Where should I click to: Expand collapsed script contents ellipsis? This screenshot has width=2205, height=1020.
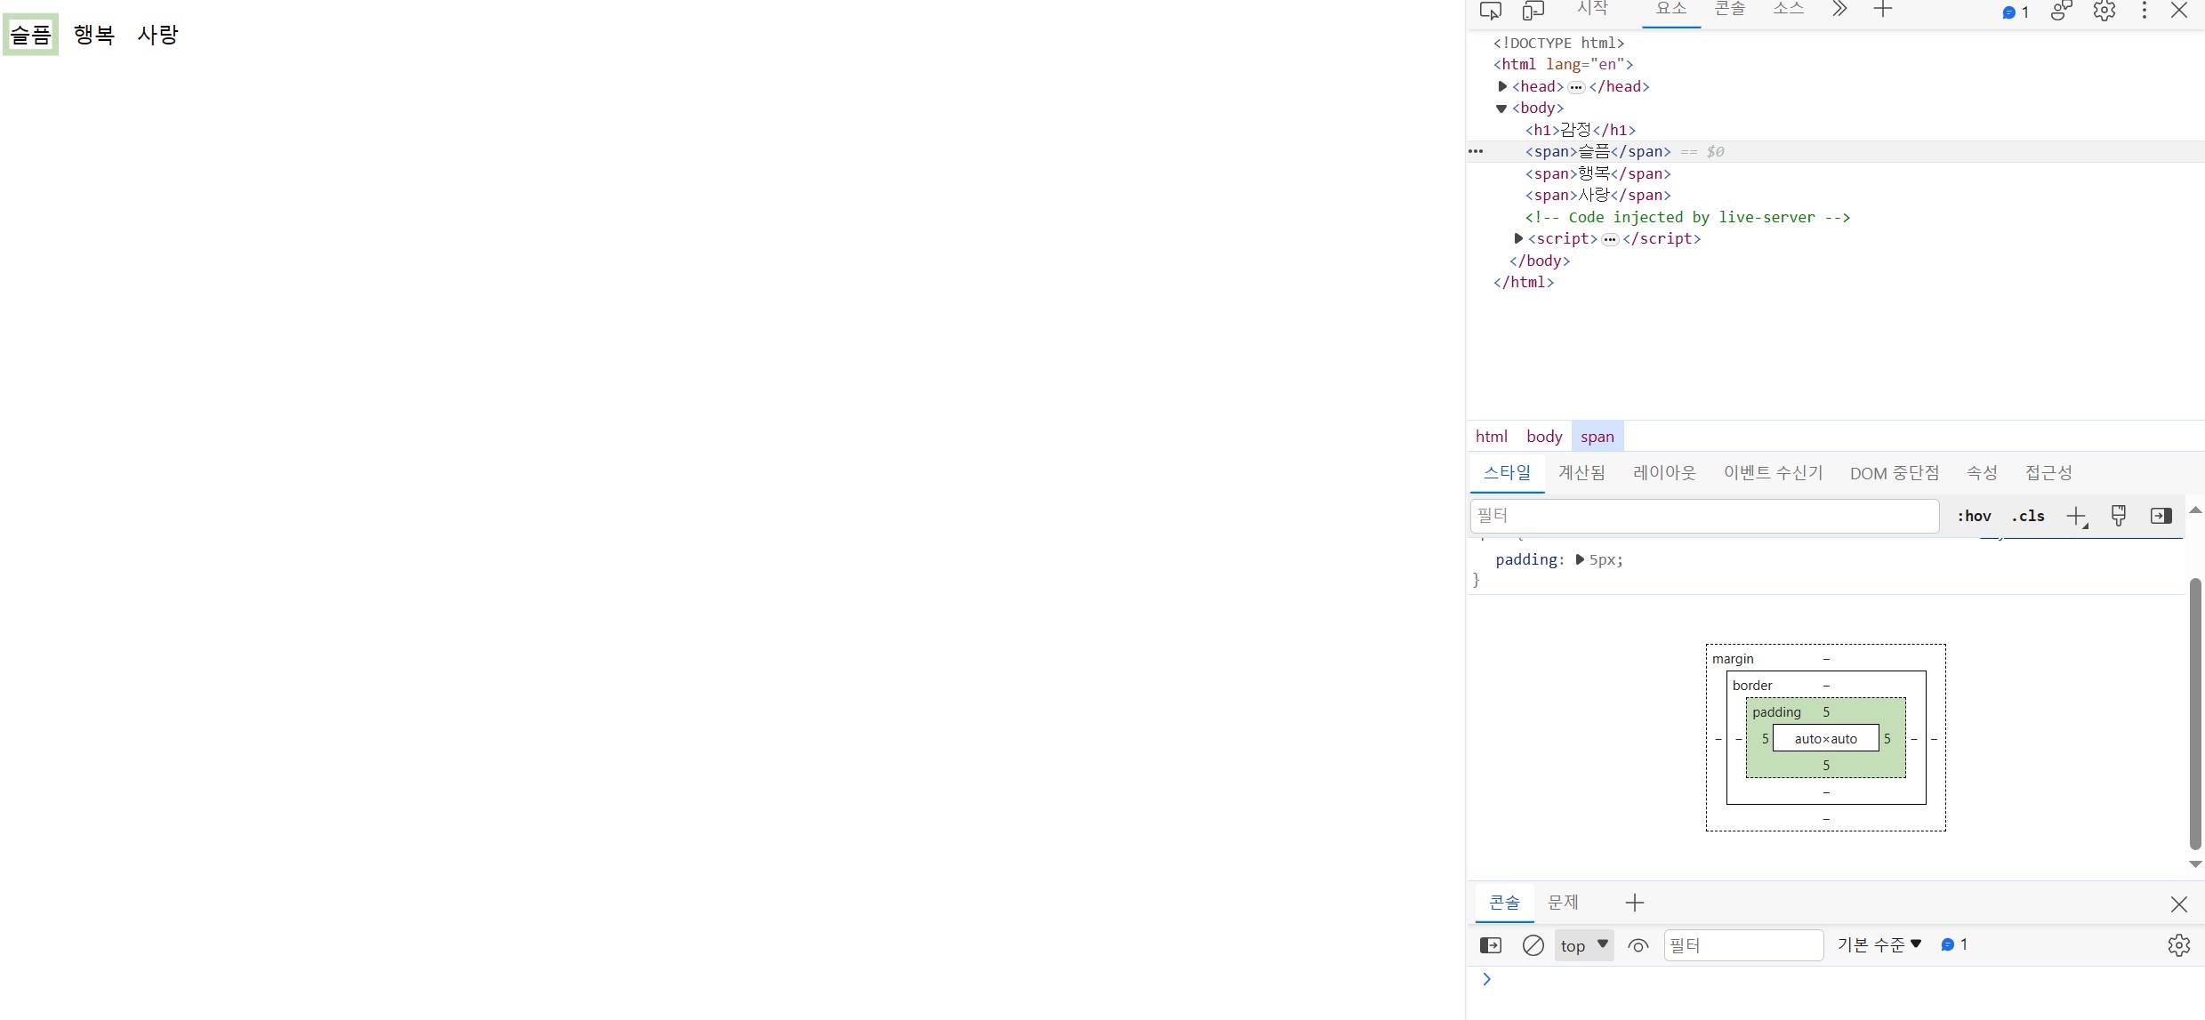coord(1610,239)
